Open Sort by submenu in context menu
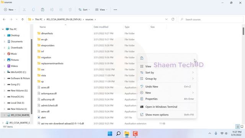Viewport: 245px width, 138px height. click(167, 72)
